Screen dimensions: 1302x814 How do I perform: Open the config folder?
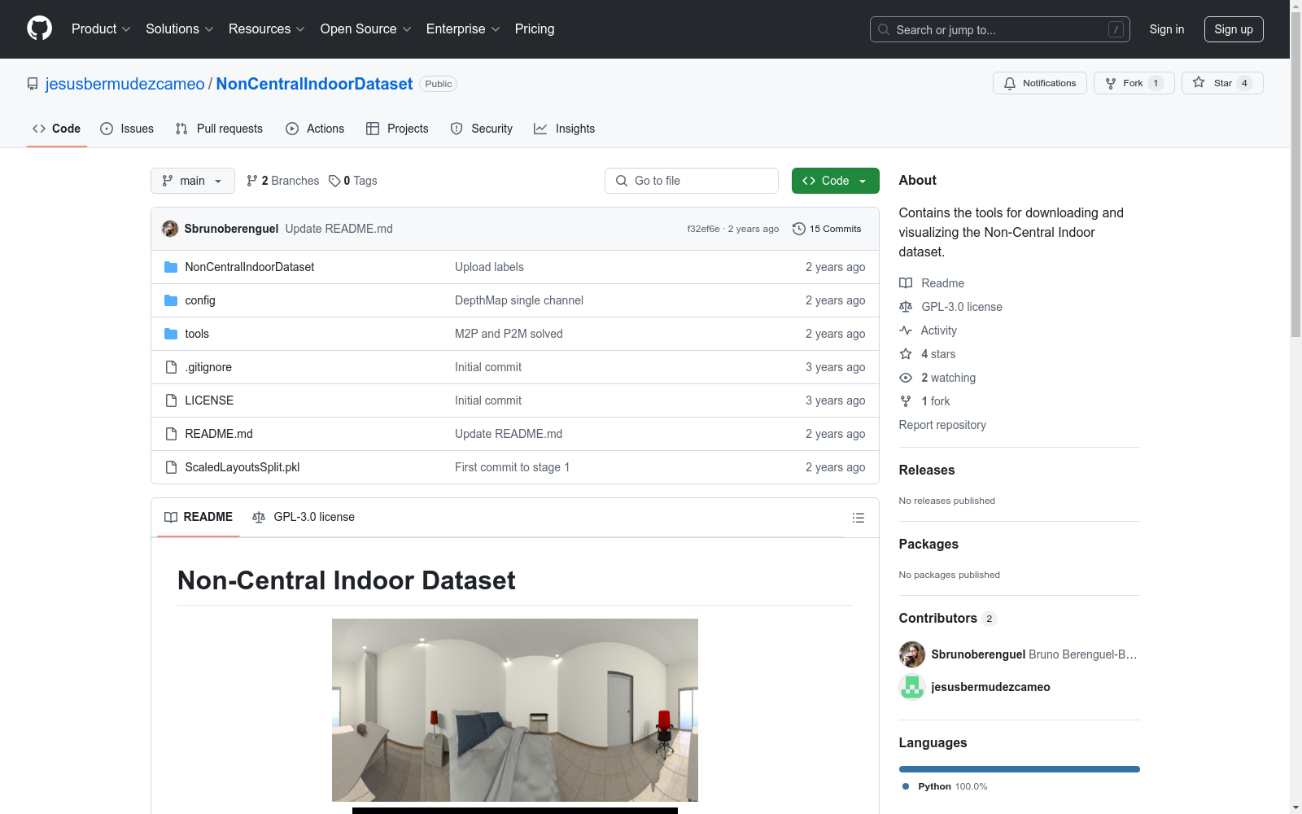point(200,300)
